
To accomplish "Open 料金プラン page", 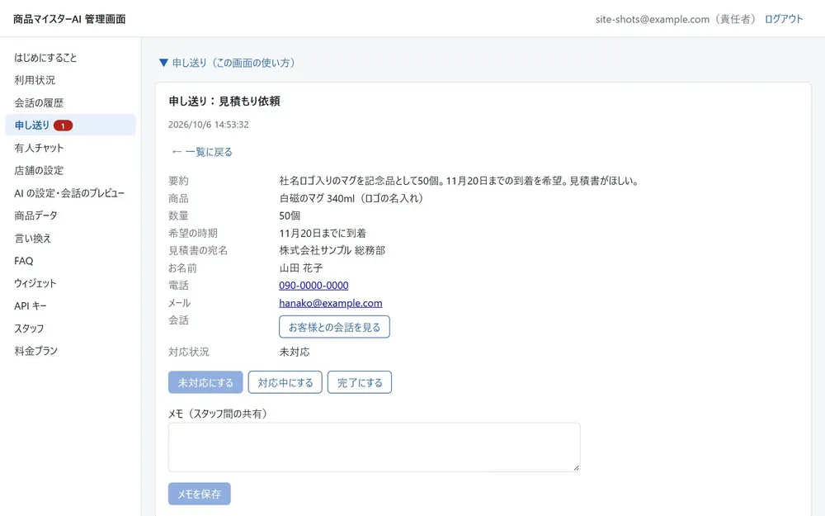I will point(35,351).
